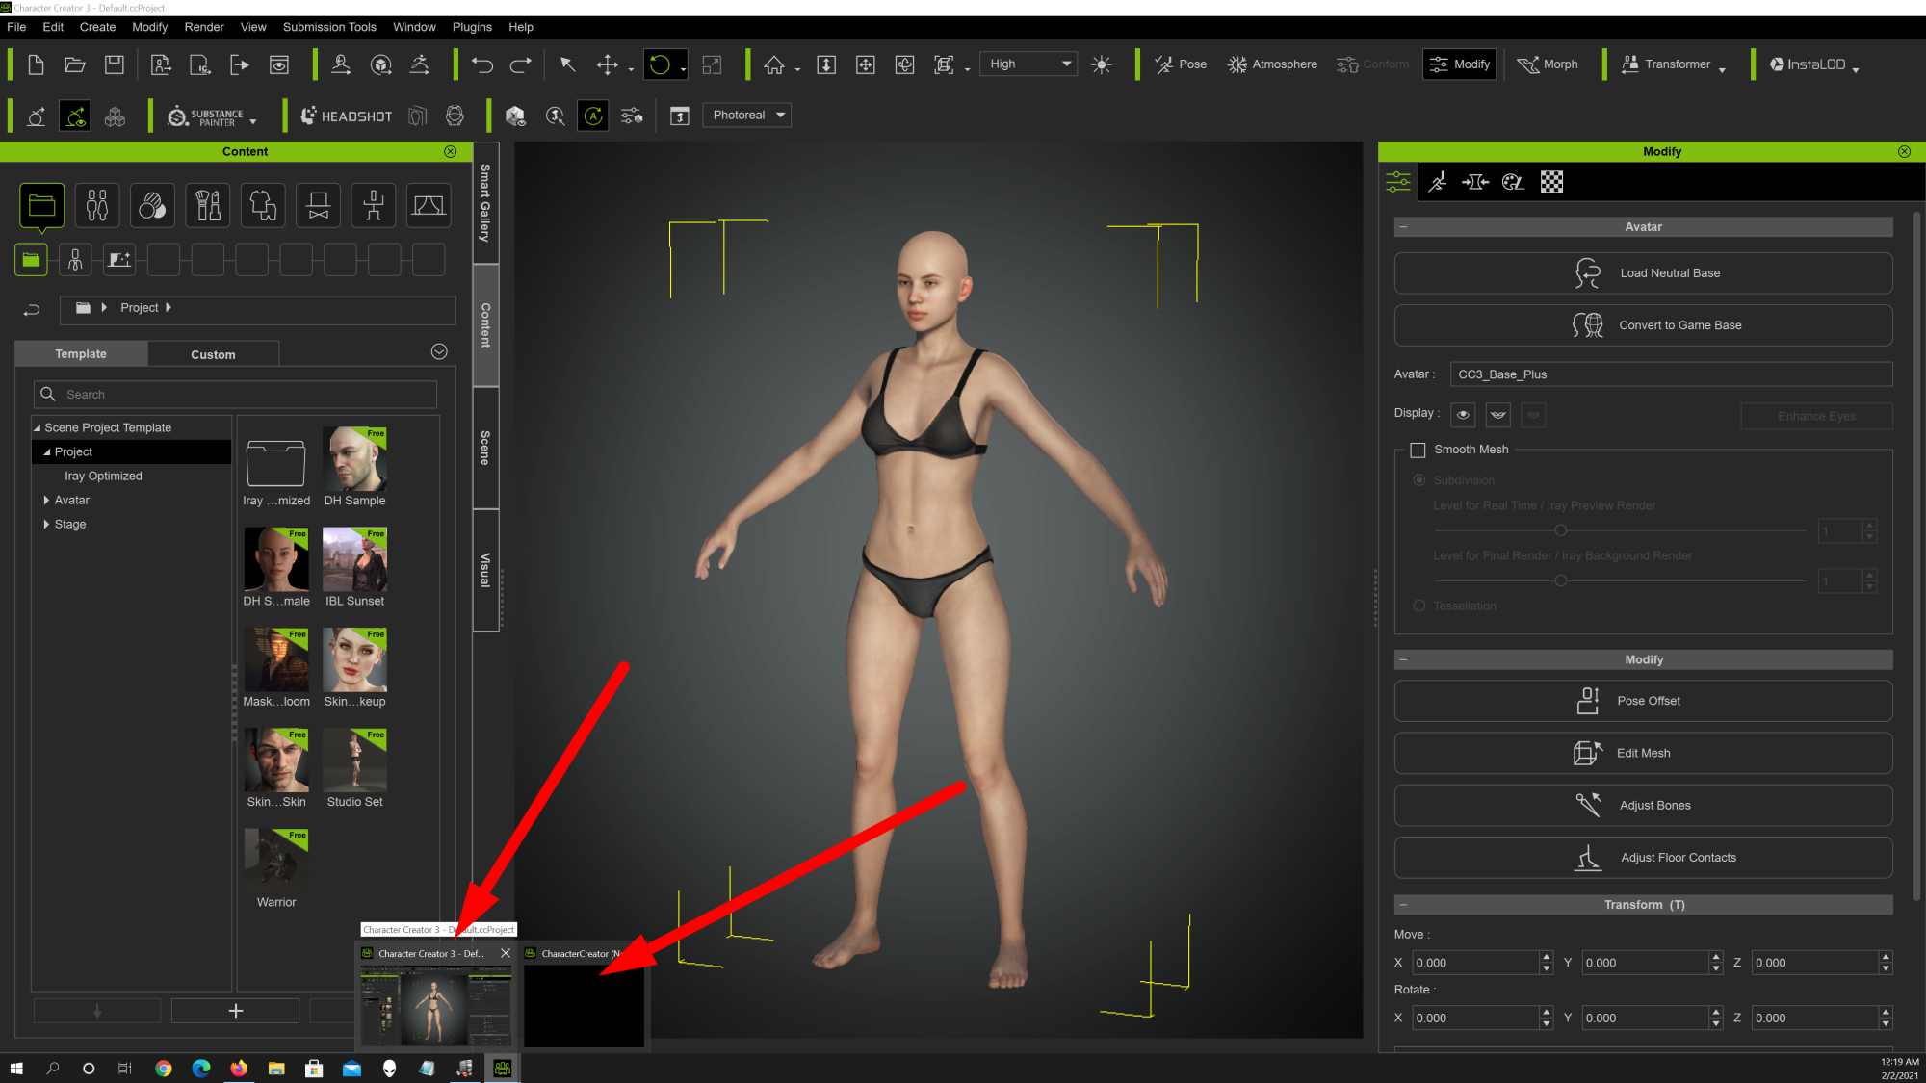Open the Material palette tab in Modify
The height and width of the screenshot is (1083, 1926).
click(1513, 182)
